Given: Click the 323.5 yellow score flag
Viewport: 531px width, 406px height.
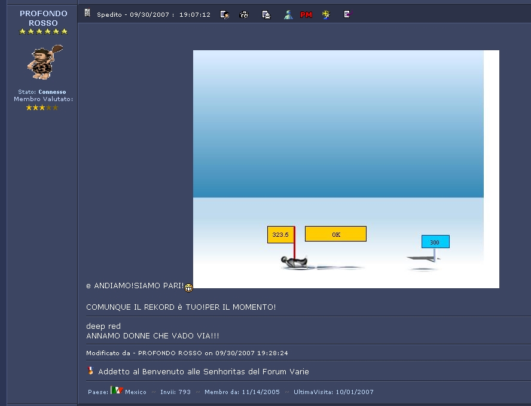Looking at the screenshot, I should [280, 235].
